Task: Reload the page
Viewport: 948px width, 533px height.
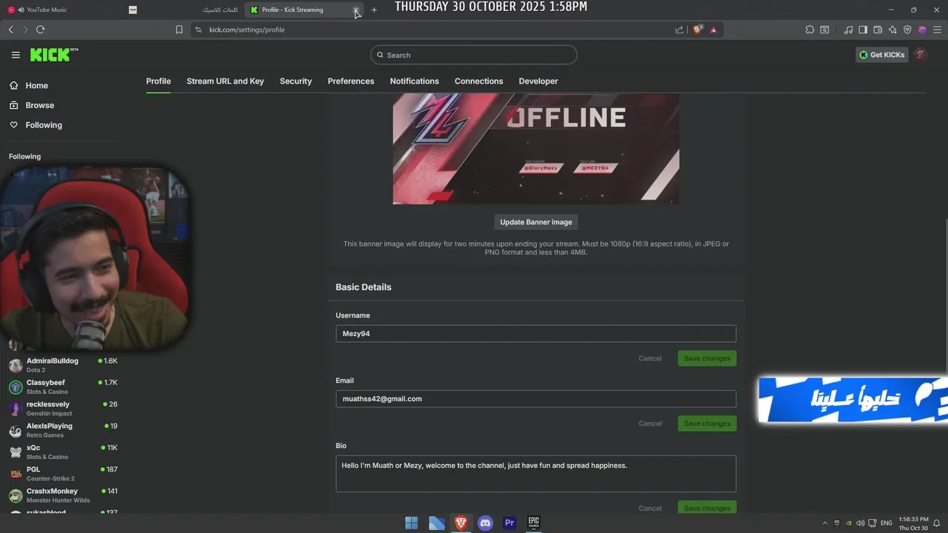Action: [x=40, y=30]
